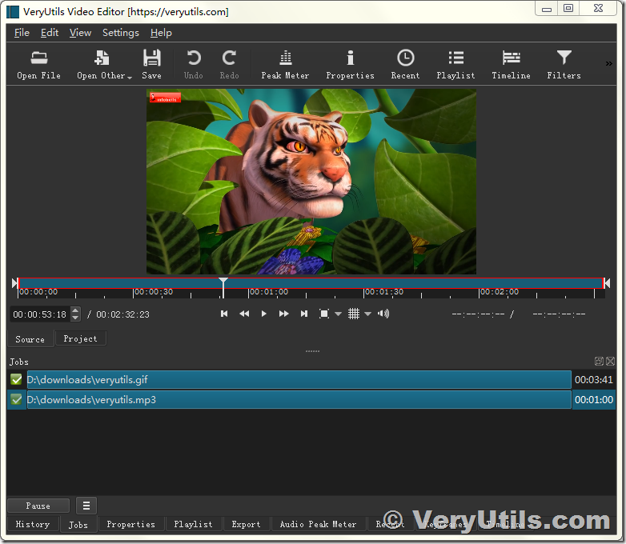Click the volume speaker icon
The width and height of the screenshot is (626, 544).
pos(383,314)
